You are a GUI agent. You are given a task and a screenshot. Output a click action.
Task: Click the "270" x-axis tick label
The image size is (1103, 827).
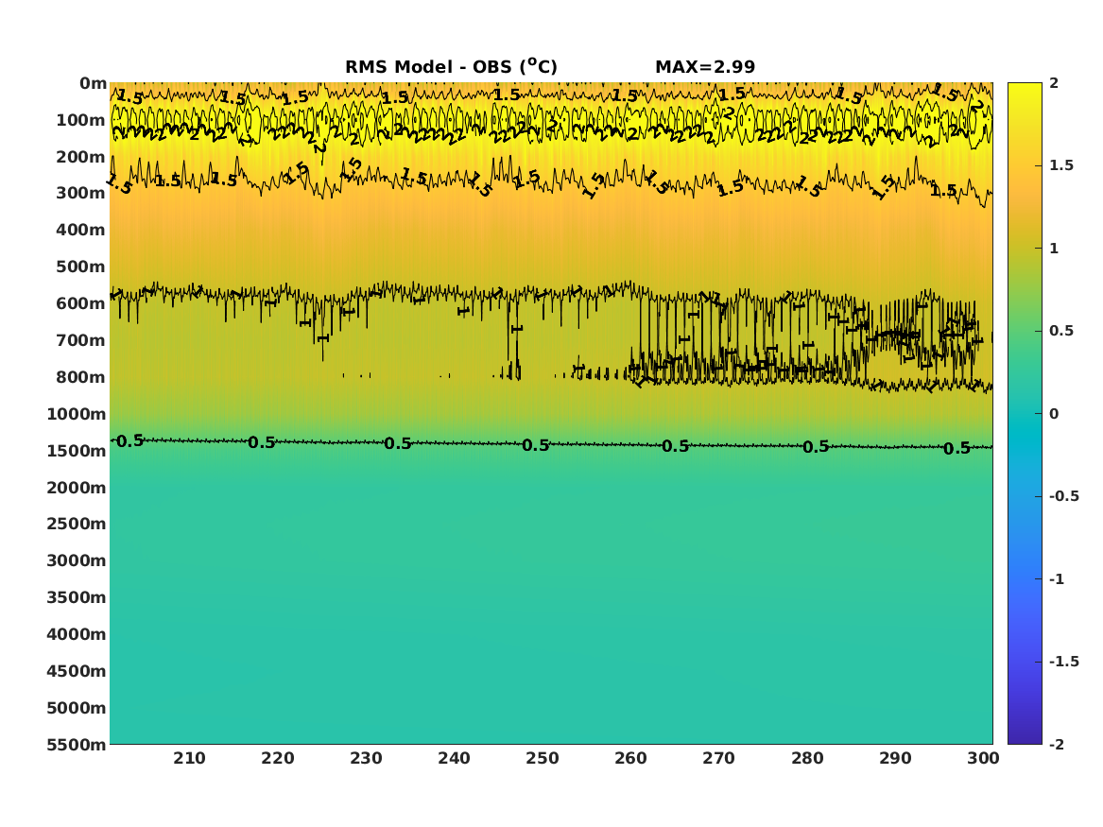(x=719, y=759)
